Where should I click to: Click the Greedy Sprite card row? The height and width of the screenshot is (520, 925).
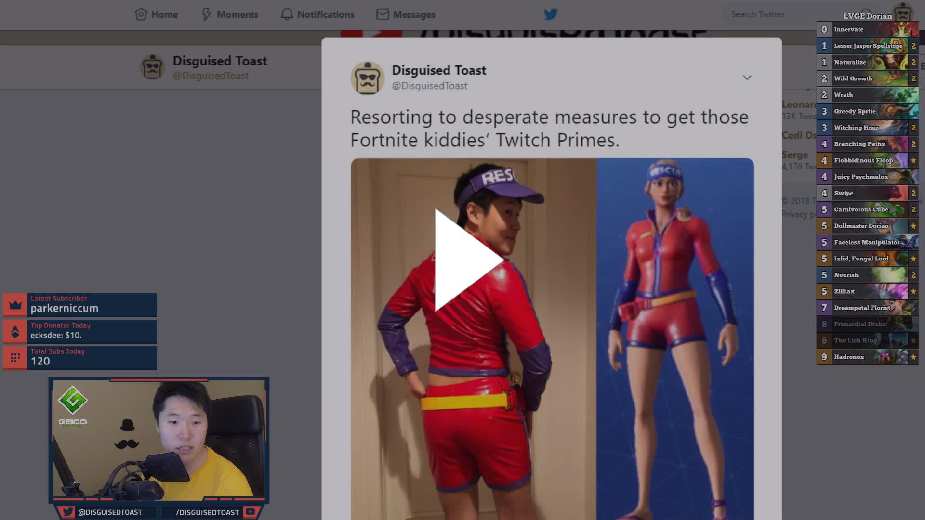point(868,111)
